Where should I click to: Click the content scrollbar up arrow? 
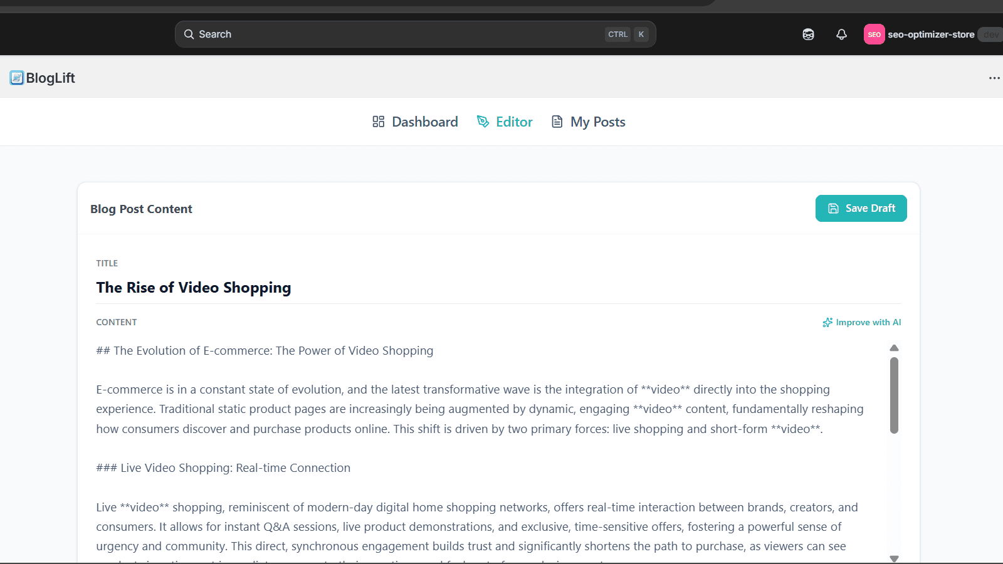[894, 348]
